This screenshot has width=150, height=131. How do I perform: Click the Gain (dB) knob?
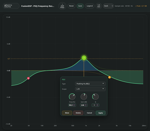pyautogui.click(x=84, y=97)
